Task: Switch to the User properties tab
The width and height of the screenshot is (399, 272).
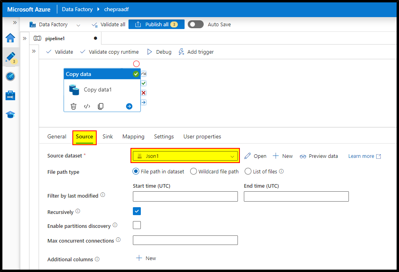Action: (x=202, y=137)
